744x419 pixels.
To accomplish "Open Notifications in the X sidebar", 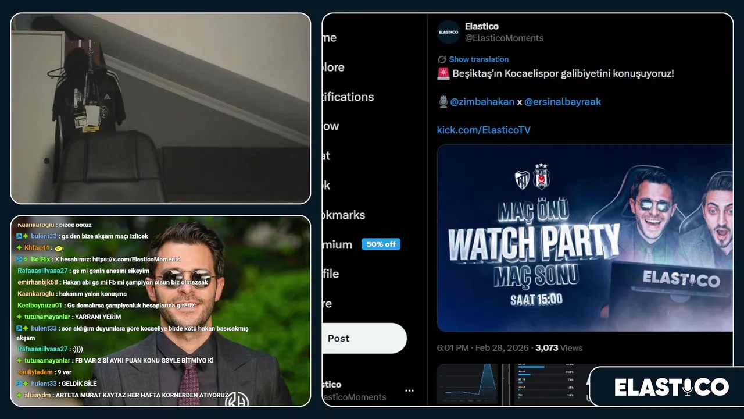I will pyautogui.click(x=348, y=97).
